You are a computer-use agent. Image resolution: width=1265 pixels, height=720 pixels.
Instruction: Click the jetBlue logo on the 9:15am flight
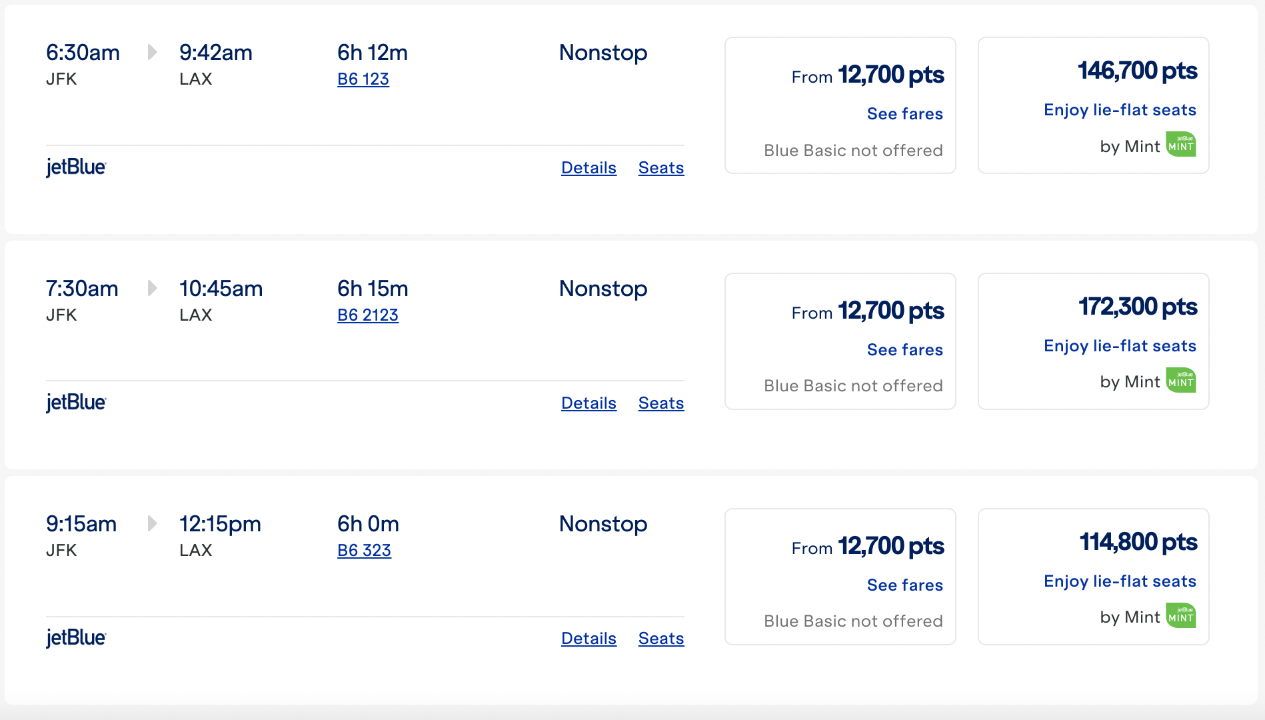click(x=76, y=638)
